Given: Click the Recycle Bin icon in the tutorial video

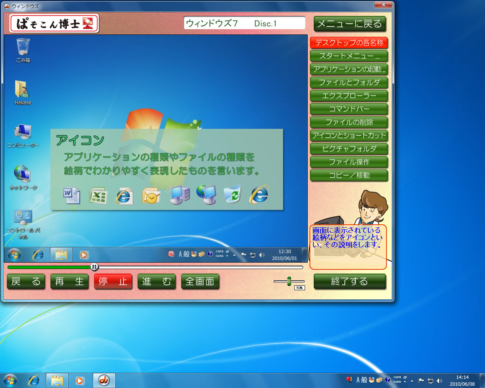Looking at the screenshot, I should pos(23,47).
